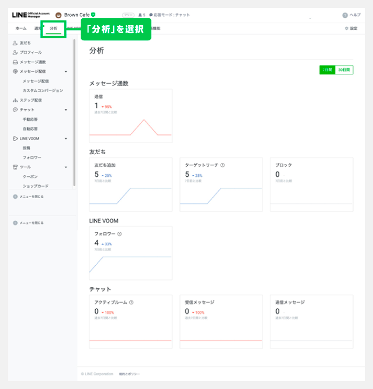Click the ツール shop icon
Image resolution: width=373 pixels, height=389 pixels.
pos(15,167)
